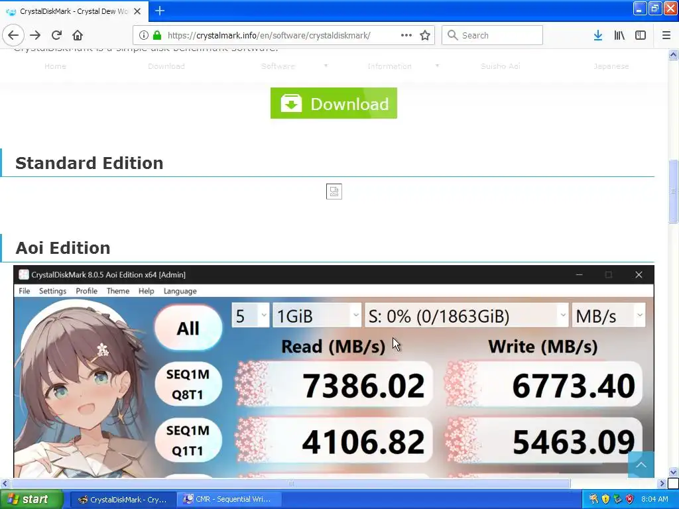Reload the current page
This screenshot has width=679, height=509.
pos(56,35)
